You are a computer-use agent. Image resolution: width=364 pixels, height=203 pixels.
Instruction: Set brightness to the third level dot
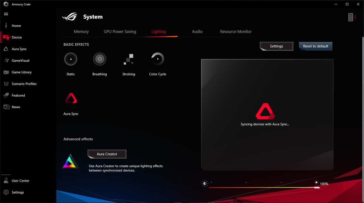pos(281,182)
